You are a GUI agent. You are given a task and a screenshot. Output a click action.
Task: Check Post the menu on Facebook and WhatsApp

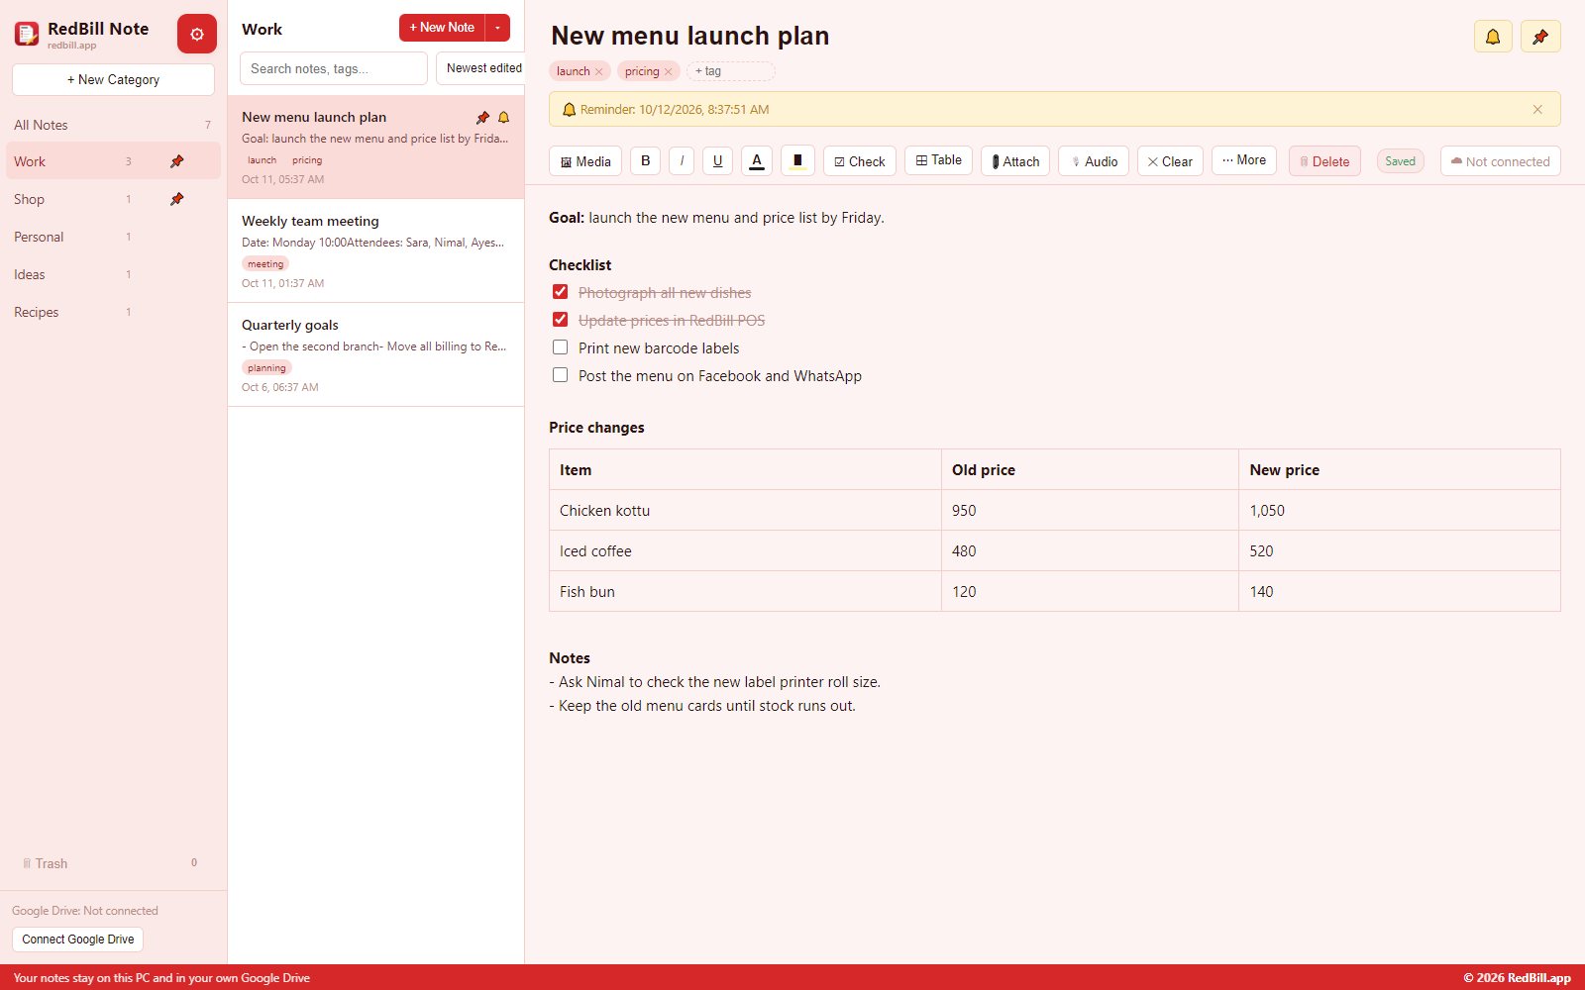tap(561, 375)
